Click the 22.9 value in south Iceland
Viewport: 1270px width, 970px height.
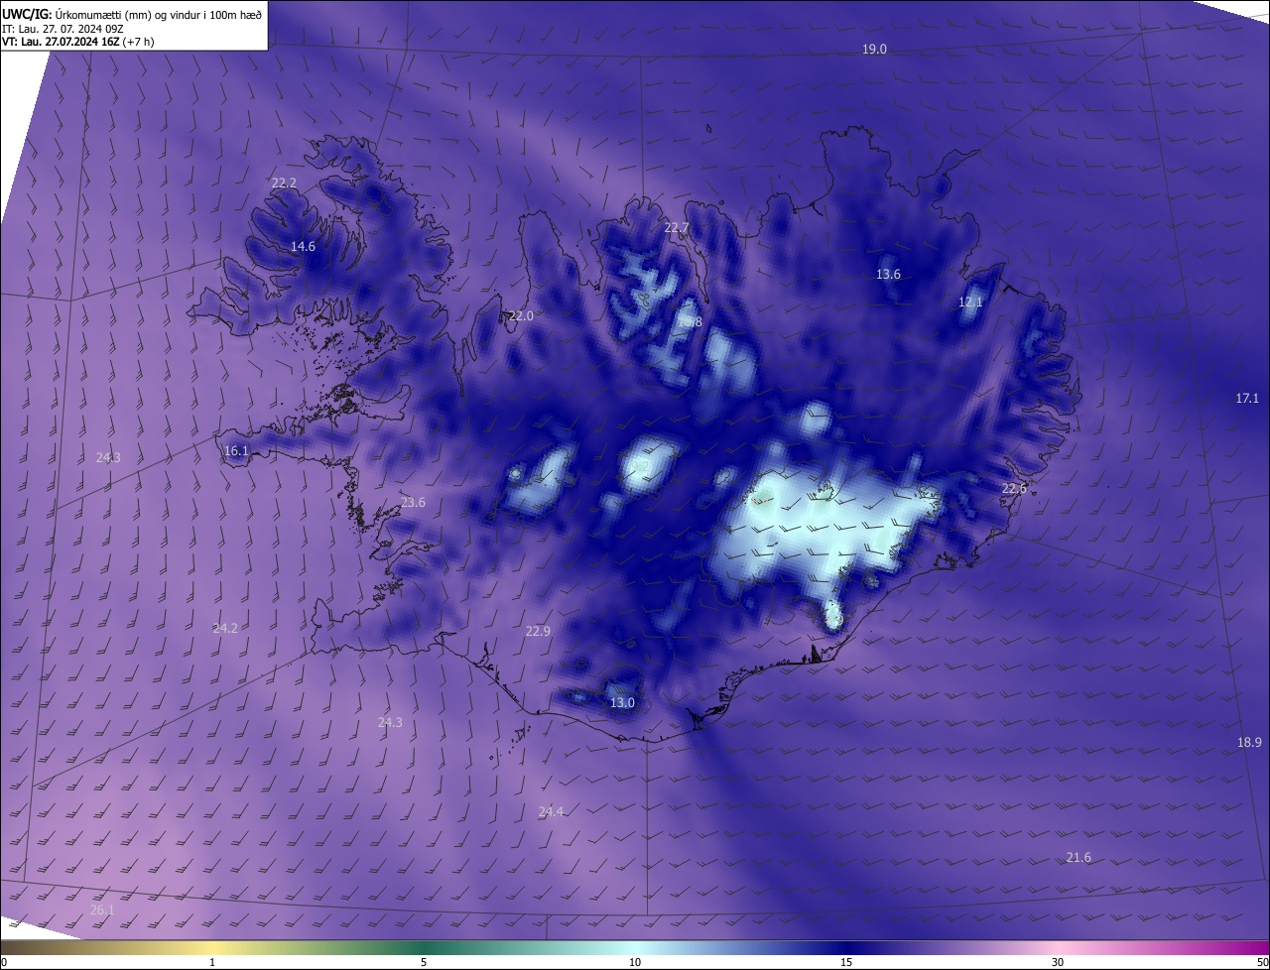[538, 632]
